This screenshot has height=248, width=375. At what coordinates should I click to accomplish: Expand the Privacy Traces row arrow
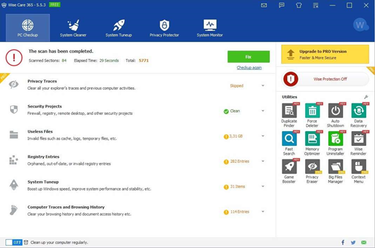coord(263,85)
